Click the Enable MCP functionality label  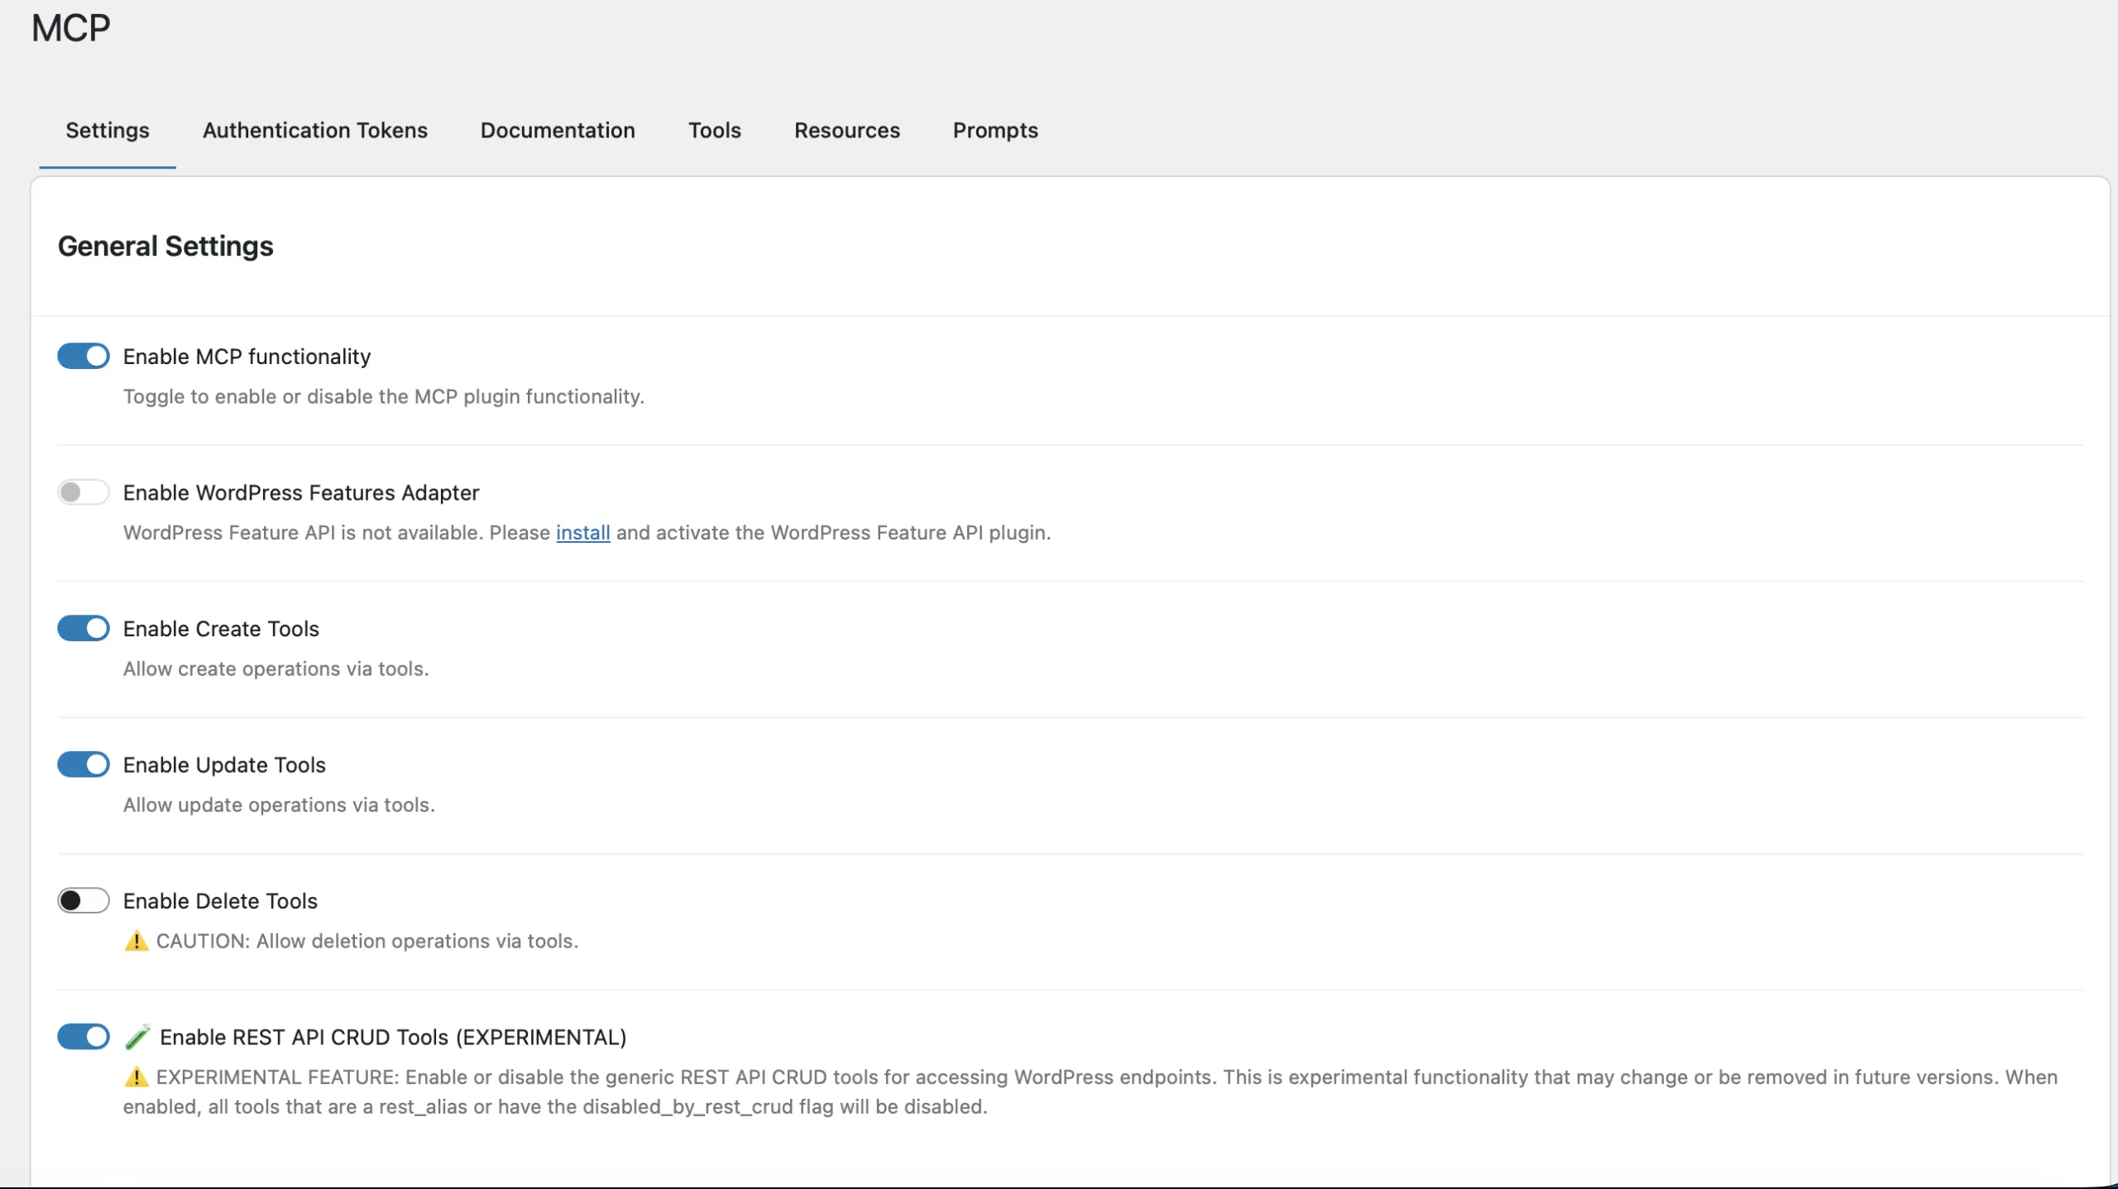coord(247,357)
